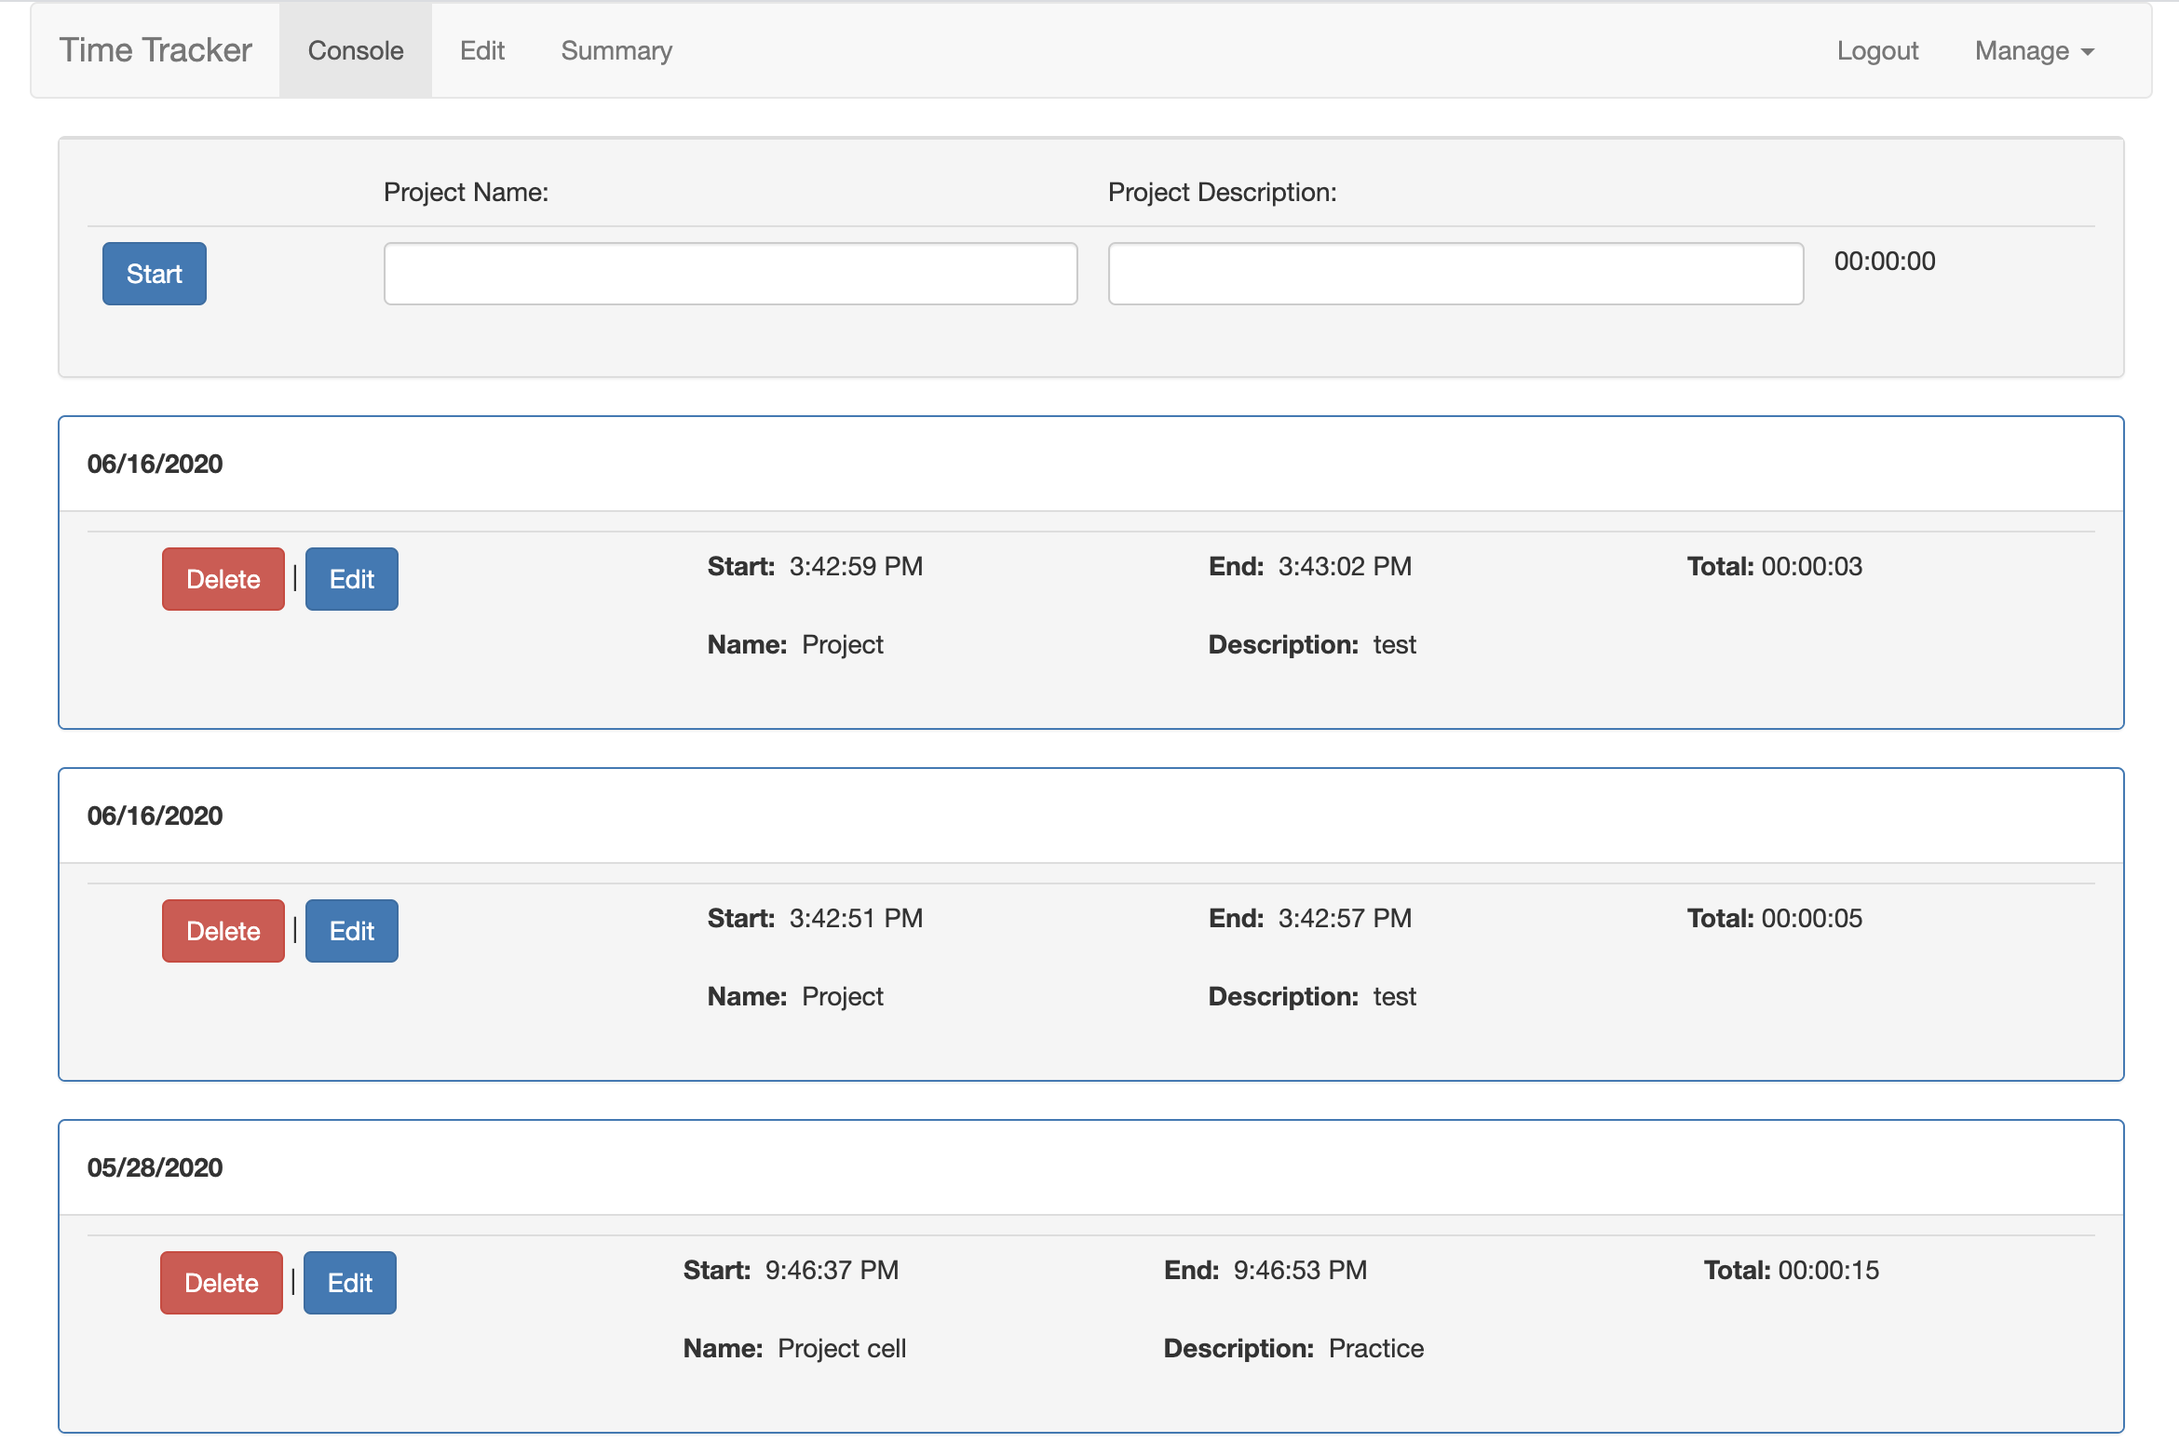Viewport: 2179px width, 1456px height.
Task: Focus the Project Name input field
Action: point(731,274)
